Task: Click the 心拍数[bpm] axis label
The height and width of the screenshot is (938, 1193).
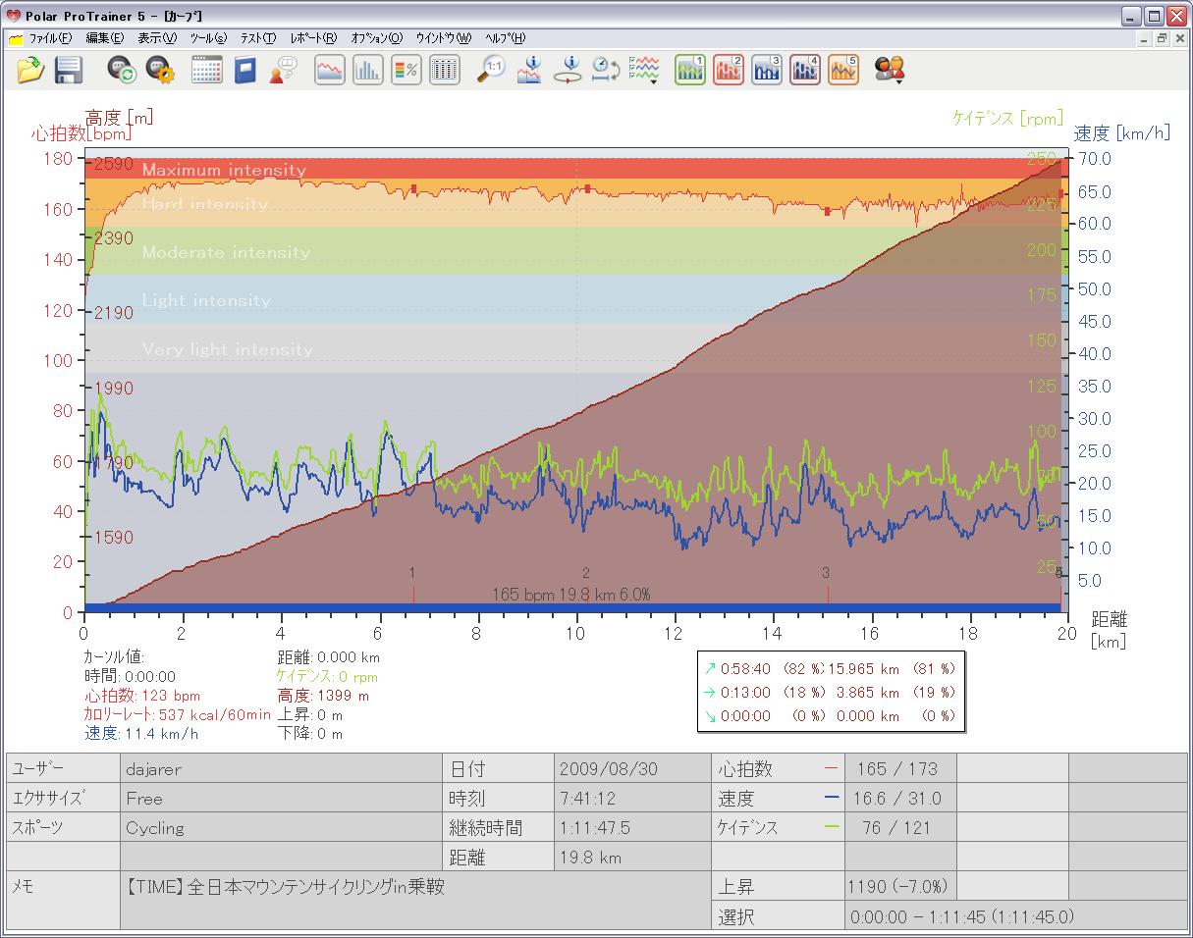Action: coord(81,133)
